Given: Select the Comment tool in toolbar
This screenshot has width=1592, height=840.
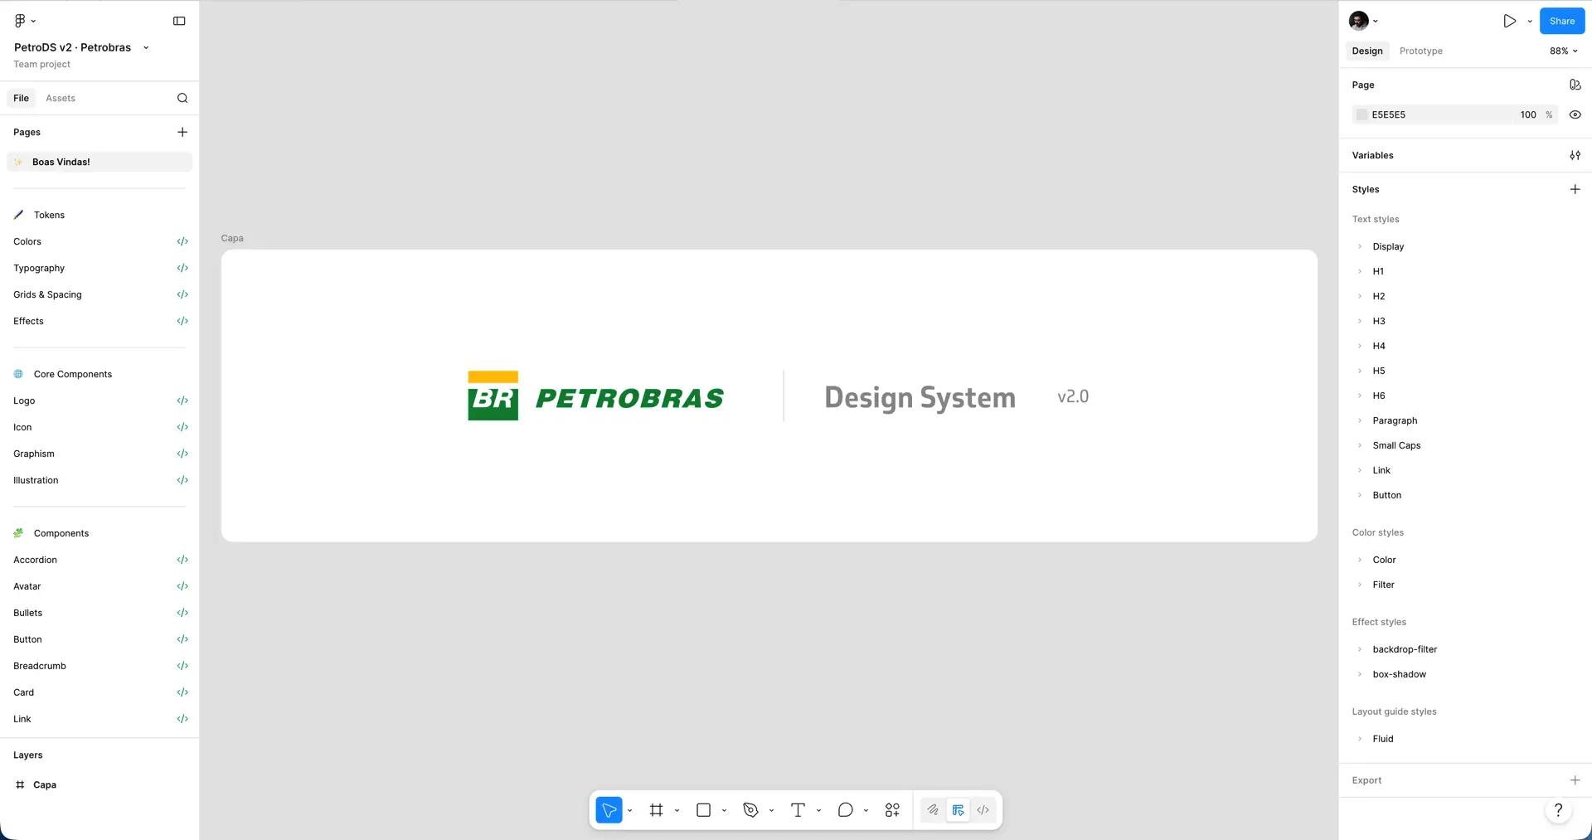Looking at the screenshot, I should pos(845,810).
